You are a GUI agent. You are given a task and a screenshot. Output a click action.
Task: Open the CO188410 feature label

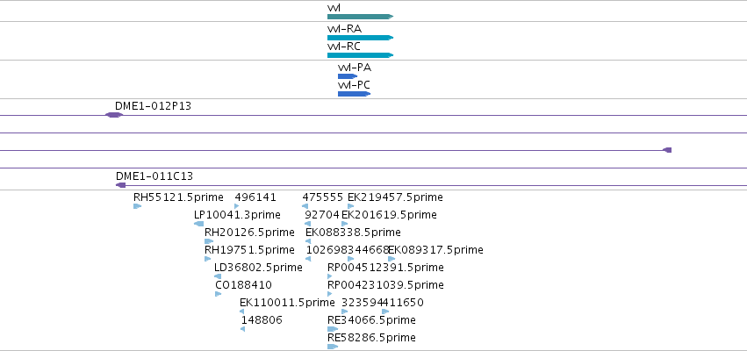tap(243, 285)
